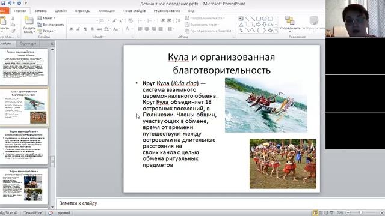Align text right
385x216 pixels.
point(154,29)
